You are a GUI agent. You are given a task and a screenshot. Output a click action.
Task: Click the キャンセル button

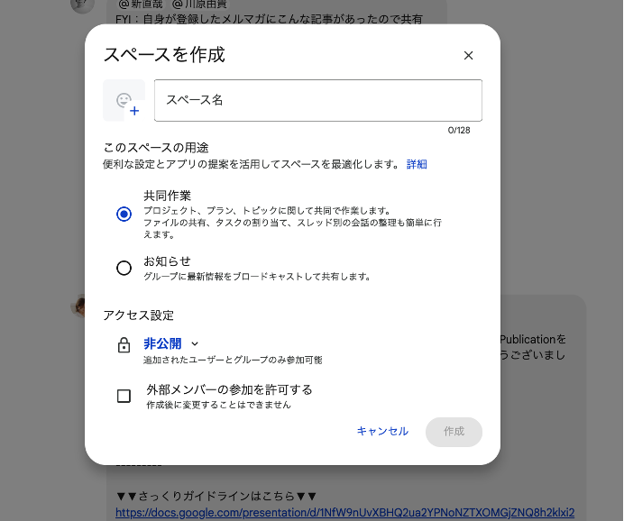click(382, 431)
